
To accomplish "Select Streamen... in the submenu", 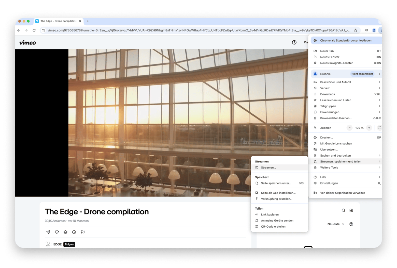I will (268, 167).
